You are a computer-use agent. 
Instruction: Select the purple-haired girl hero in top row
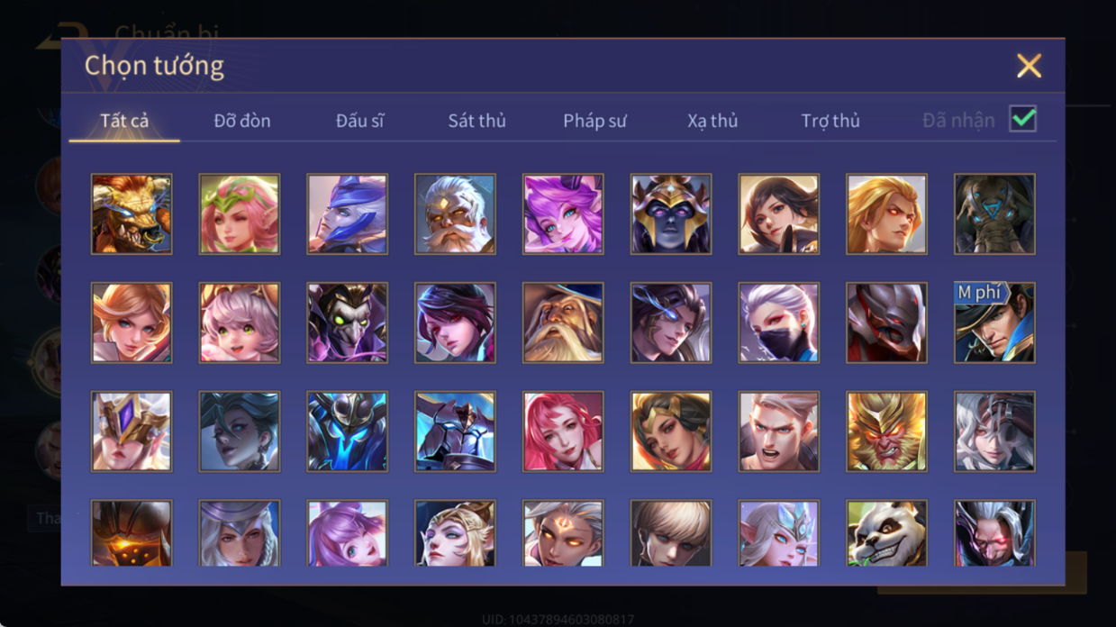(563, 214)
